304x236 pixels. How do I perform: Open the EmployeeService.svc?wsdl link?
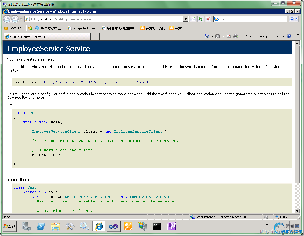(x=95, y=82)
